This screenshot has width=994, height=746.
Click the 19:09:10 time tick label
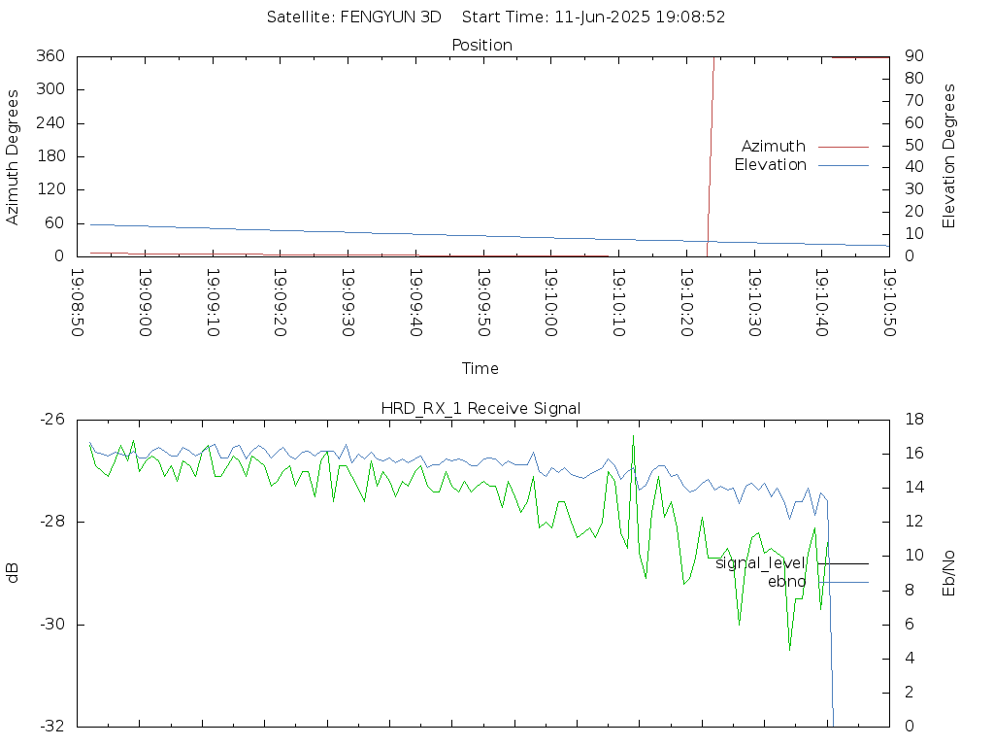click(x=213, y=303)
